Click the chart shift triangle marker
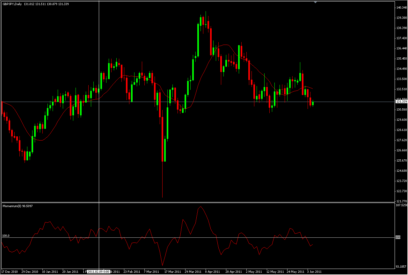The width and height of the screenshot is (408, 275). pos(315,2)
